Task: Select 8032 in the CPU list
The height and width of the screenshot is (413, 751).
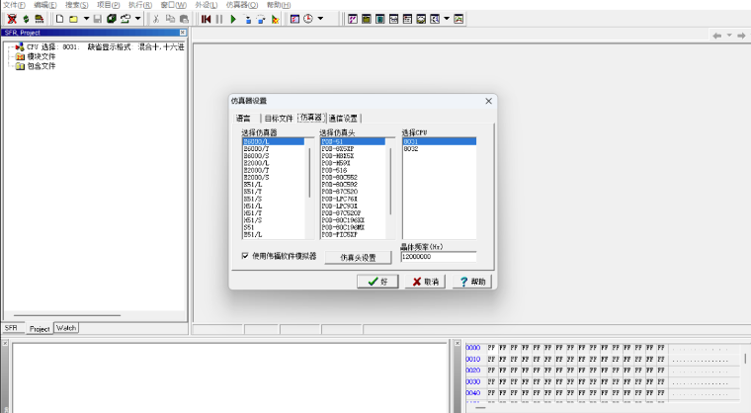Action: (x=439, y=149)
